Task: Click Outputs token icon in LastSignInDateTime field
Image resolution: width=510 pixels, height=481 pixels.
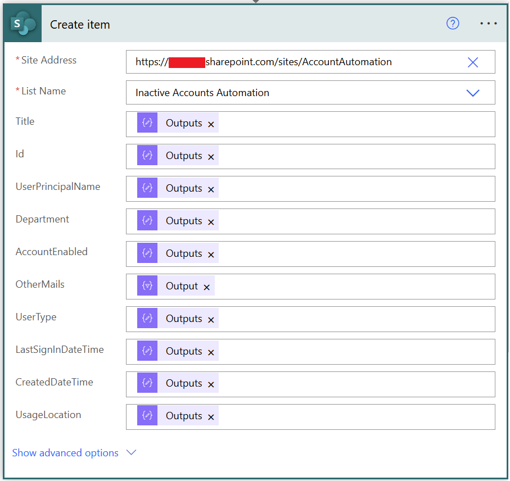Action: (147, 351)
